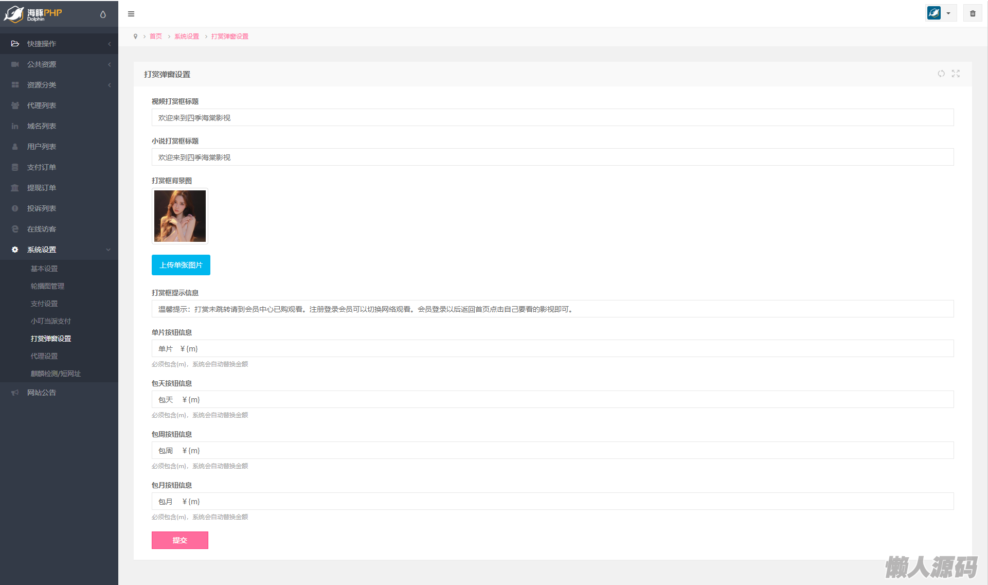Viewport: 988px width, 585px height.
Task: Focus the 视频打赏框标题 input field
Action: tap(552, 118)
